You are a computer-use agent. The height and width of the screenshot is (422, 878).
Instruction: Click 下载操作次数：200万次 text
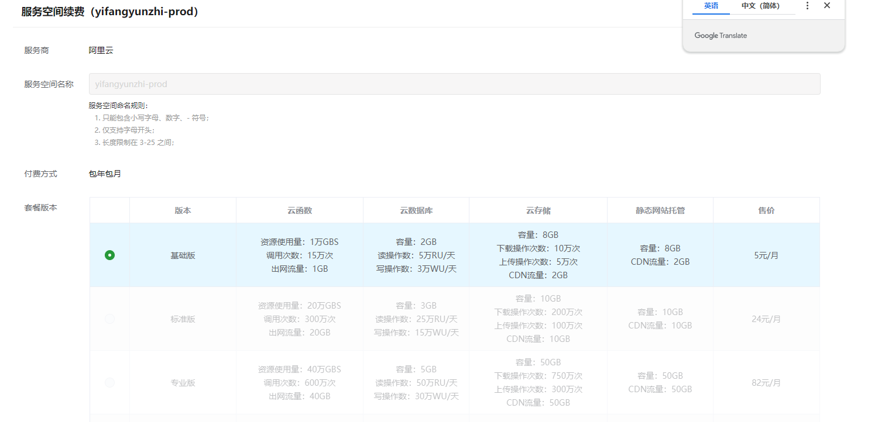[538, 312]
